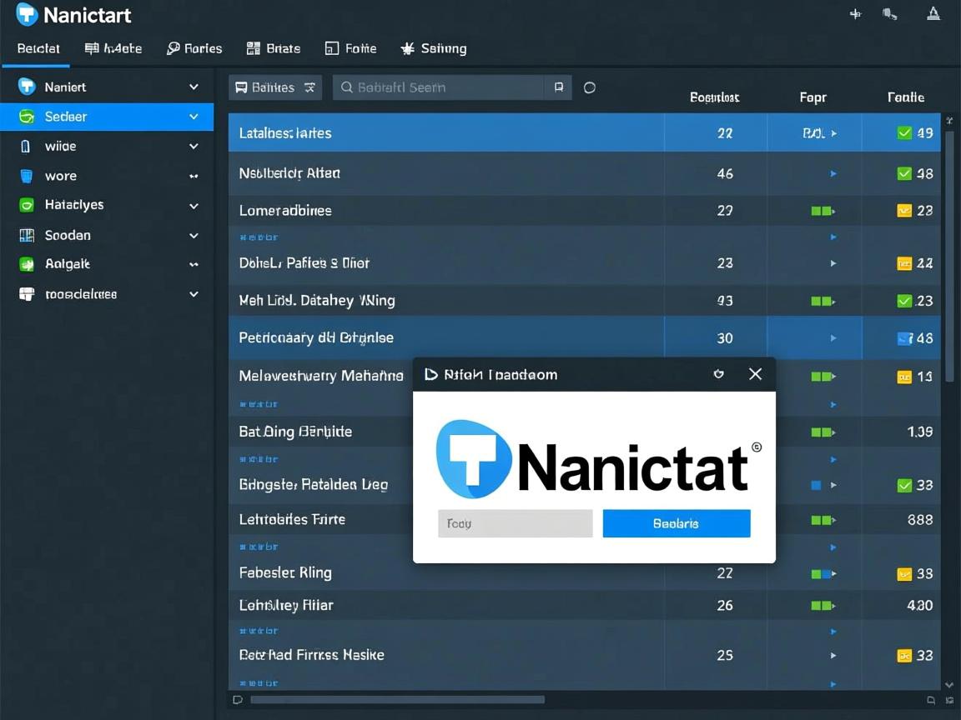Open the user profile icon top right
The height and width of the screenshot is (720, 961).
934,14
